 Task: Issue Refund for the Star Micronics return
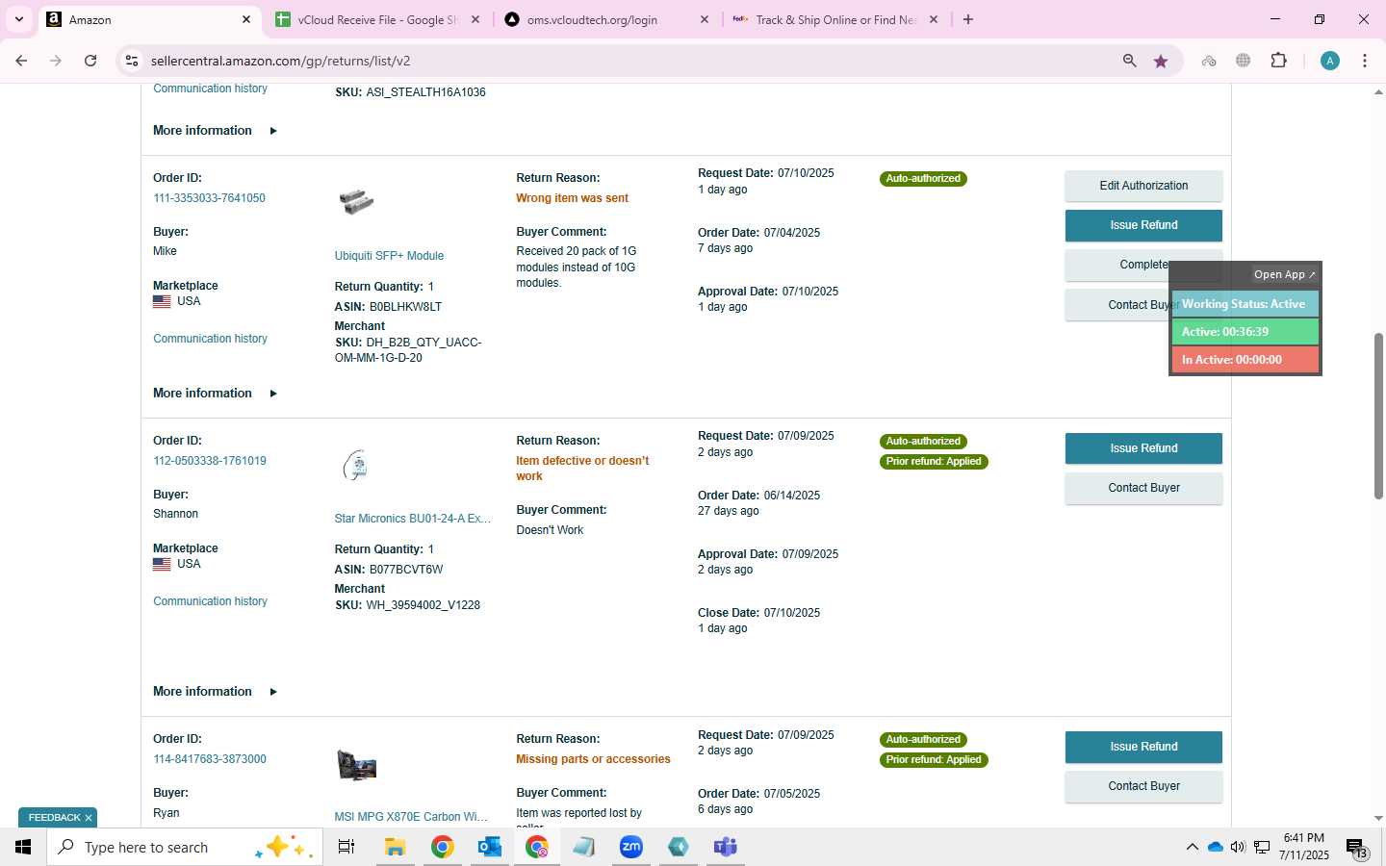1143,448
